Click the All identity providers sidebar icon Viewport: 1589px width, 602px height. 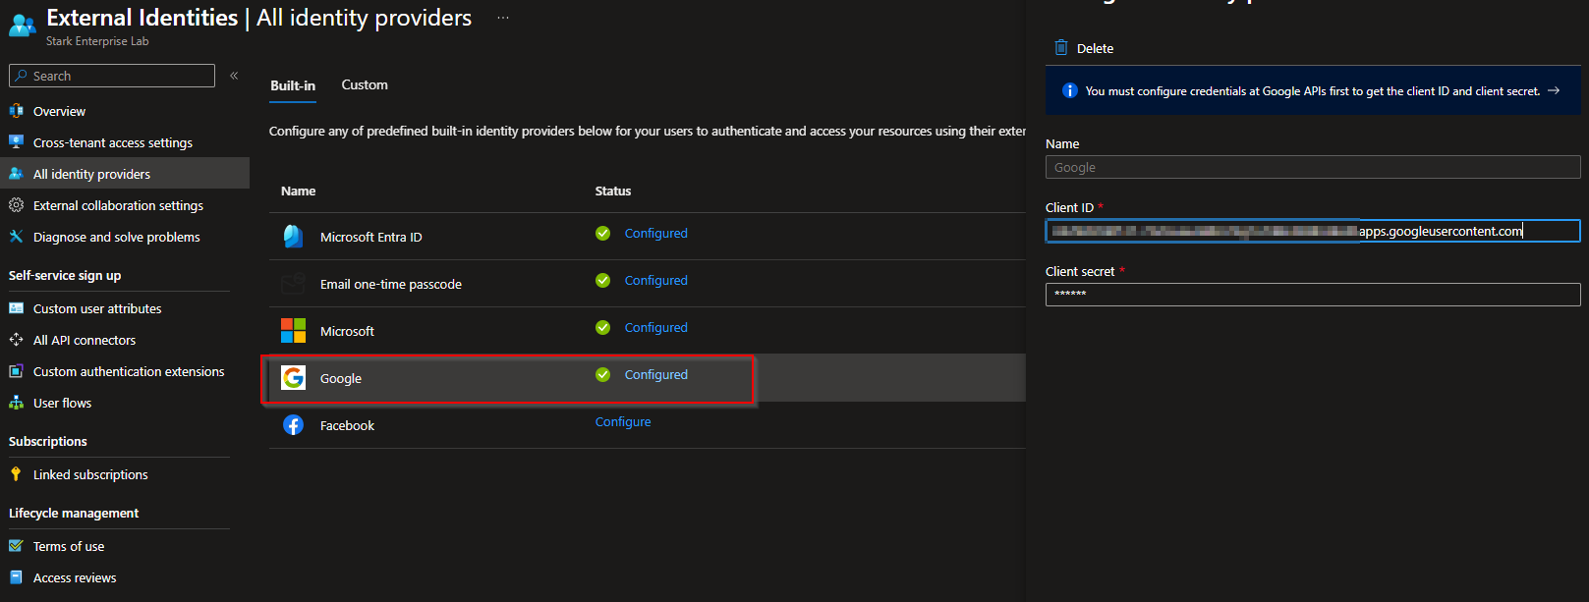16,174
